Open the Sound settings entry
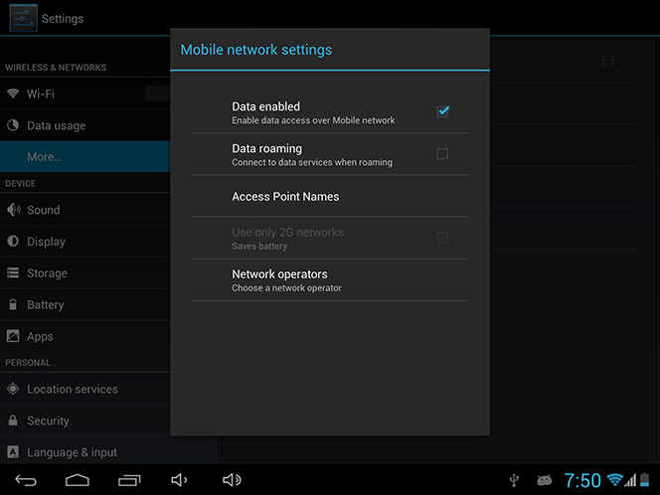This screenshot has height=495, width=660. 84,210
